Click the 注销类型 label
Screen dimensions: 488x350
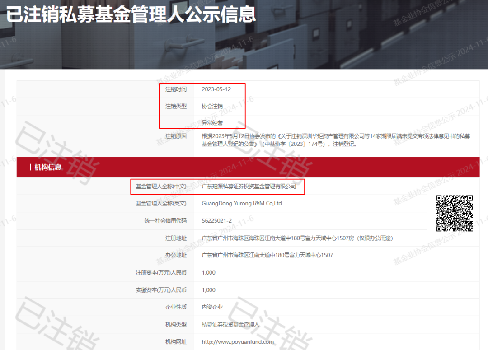point(176,107)
